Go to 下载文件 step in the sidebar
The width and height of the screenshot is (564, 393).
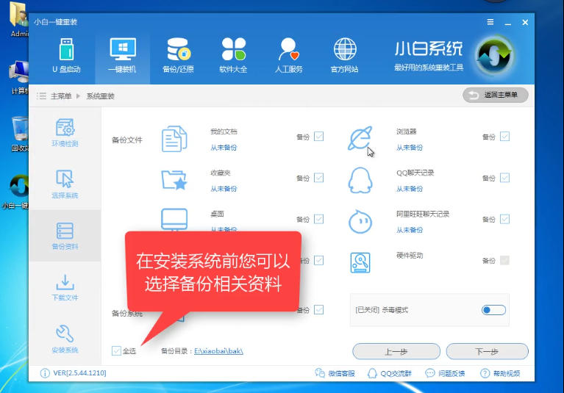65,287
